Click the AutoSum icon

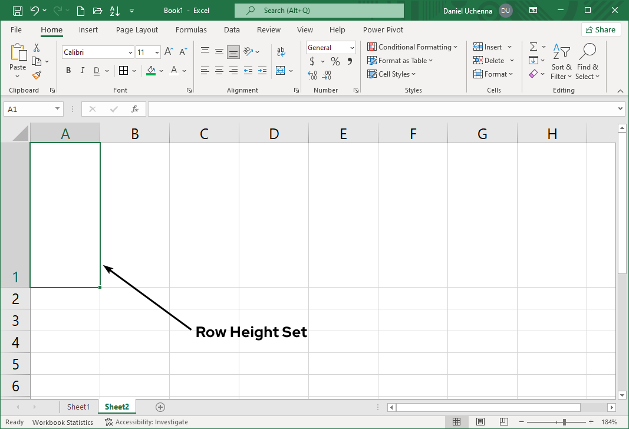point(534,47)
